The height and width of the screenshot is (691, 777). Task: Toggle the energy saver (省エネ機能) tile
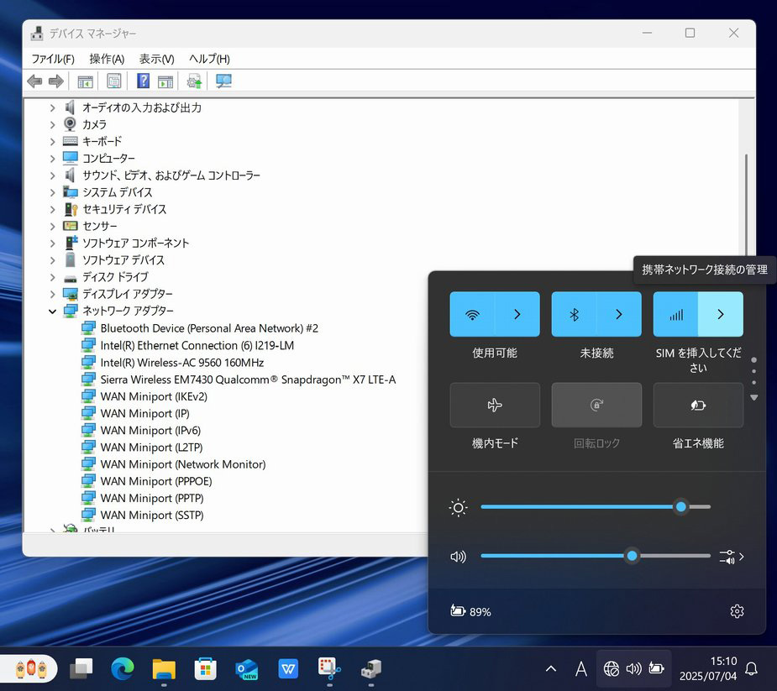698,406
